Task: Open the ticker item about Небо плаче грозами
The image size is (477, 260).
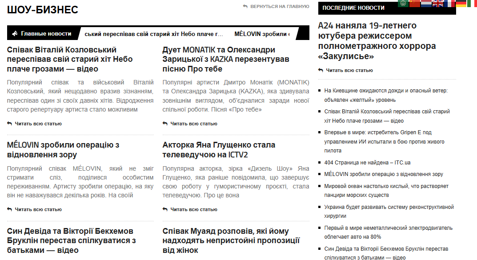Action: 154,34
